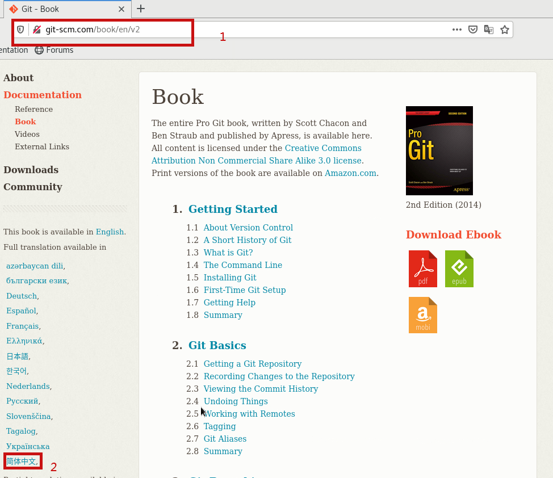The height and width of the screenshot is (478, 553).
Task: Click the globe icon next to Forums
Action: (39, 50)
